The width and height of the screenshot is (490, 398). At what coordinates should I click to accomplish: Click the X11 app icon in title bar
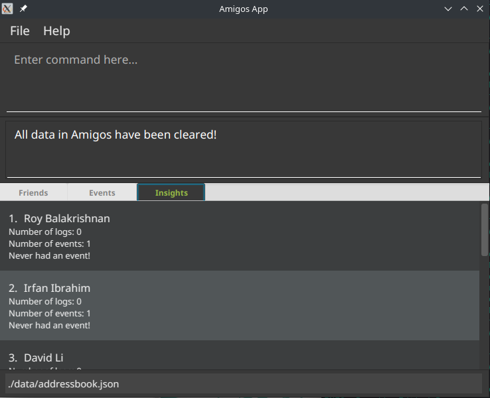click(7, 9)
